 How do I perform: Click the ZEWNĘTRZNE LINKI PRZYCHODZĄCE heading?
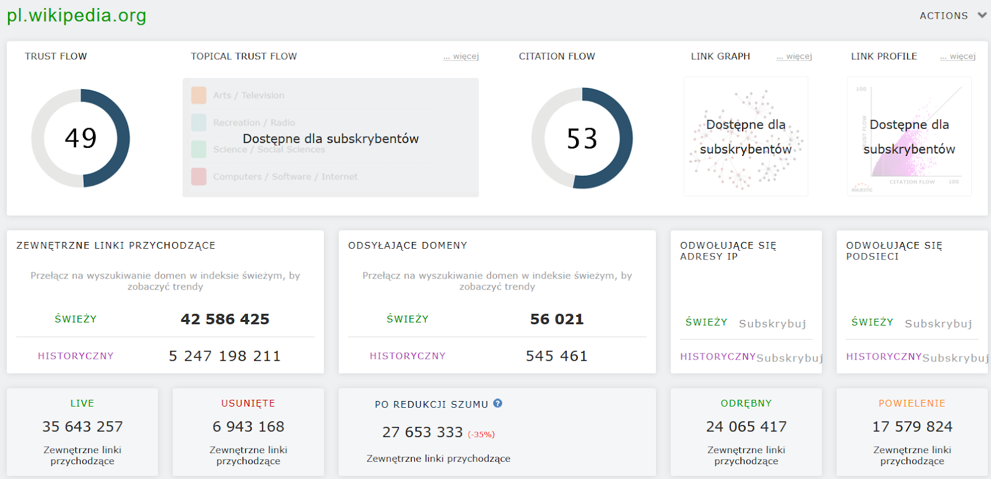pos(116,246)
